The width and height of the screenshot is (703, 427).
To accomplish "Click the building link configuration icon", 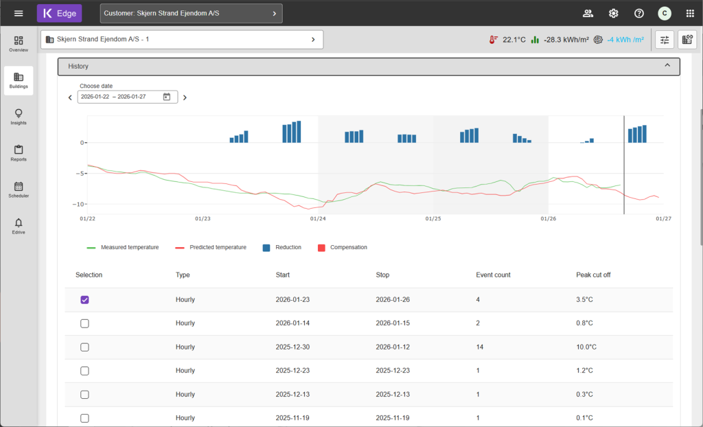I will coord(687,40).
